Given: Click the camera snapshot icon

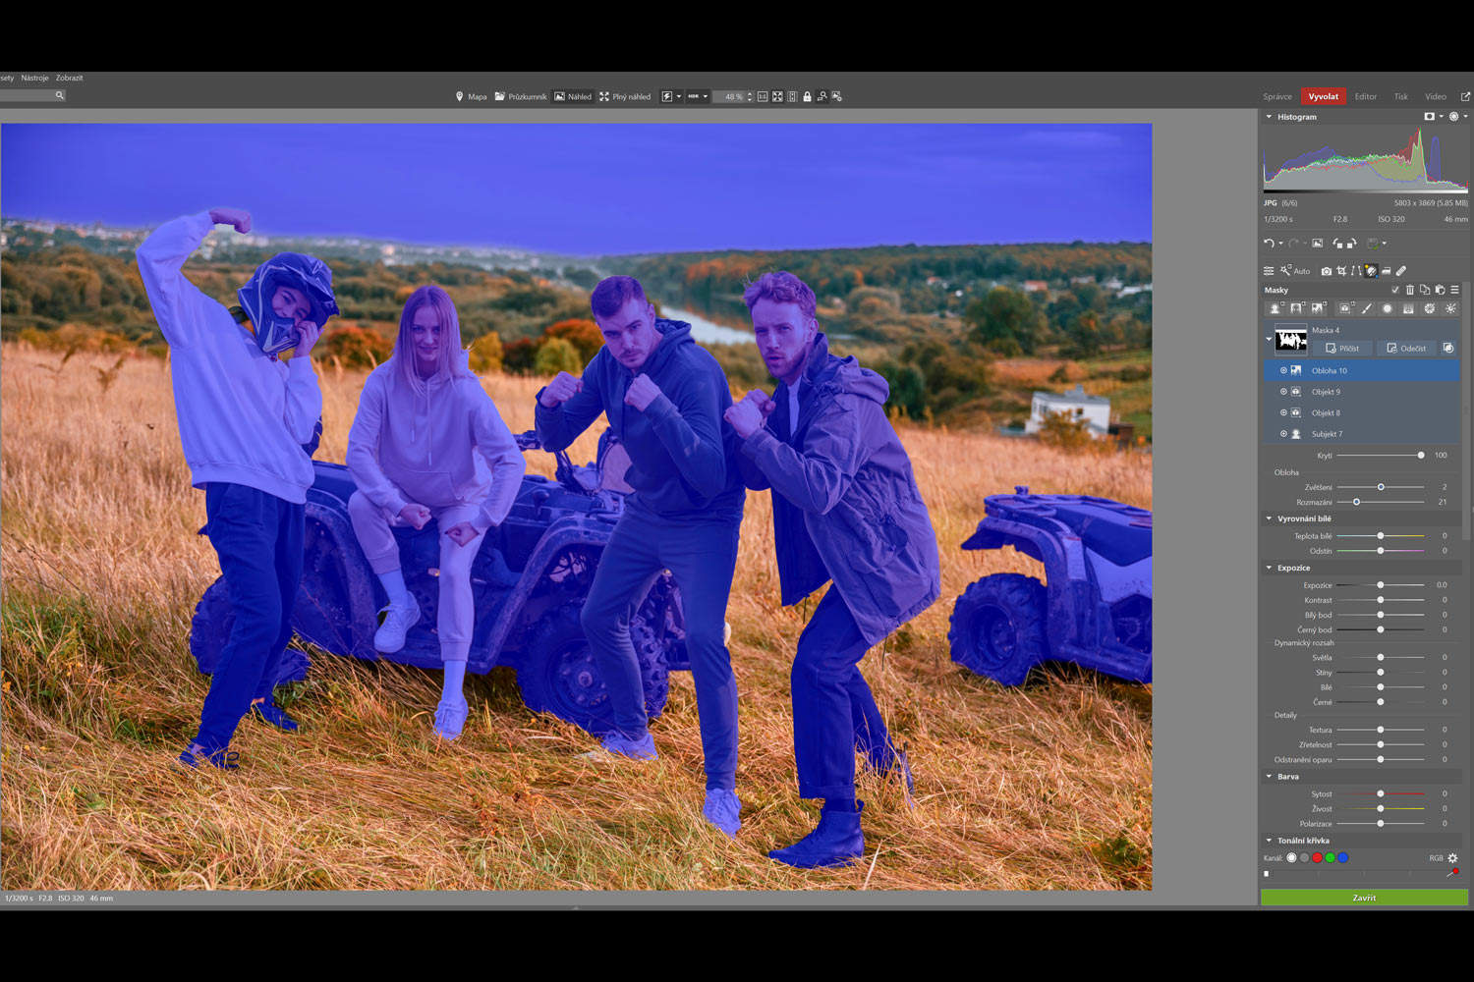Looking at the screenshot, I should tap(1326, 271).
